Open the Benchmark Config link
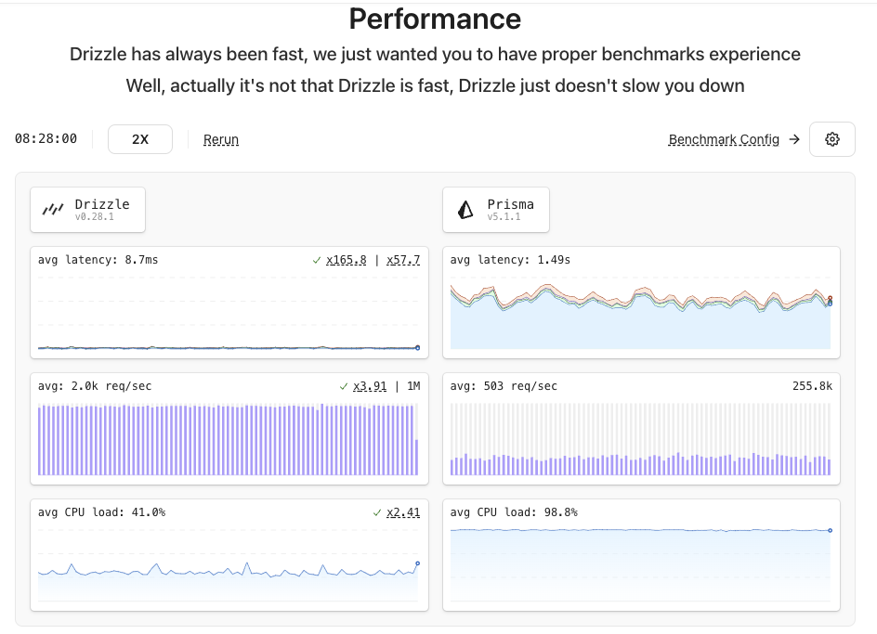Viewport: 877px width, 634px height. tap(724, 139)
